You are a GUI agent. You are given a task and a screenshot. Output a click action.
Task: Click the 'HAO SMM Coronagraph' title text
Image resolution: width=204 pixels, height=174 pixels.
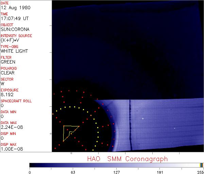[x=127, y=159]
